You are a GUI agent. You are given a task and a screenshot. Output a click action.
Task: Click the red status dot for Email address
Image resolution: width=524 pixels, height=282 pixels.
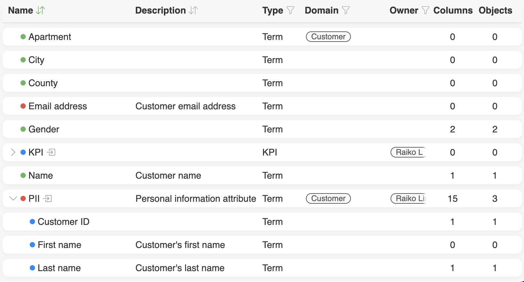coord(23,106)
